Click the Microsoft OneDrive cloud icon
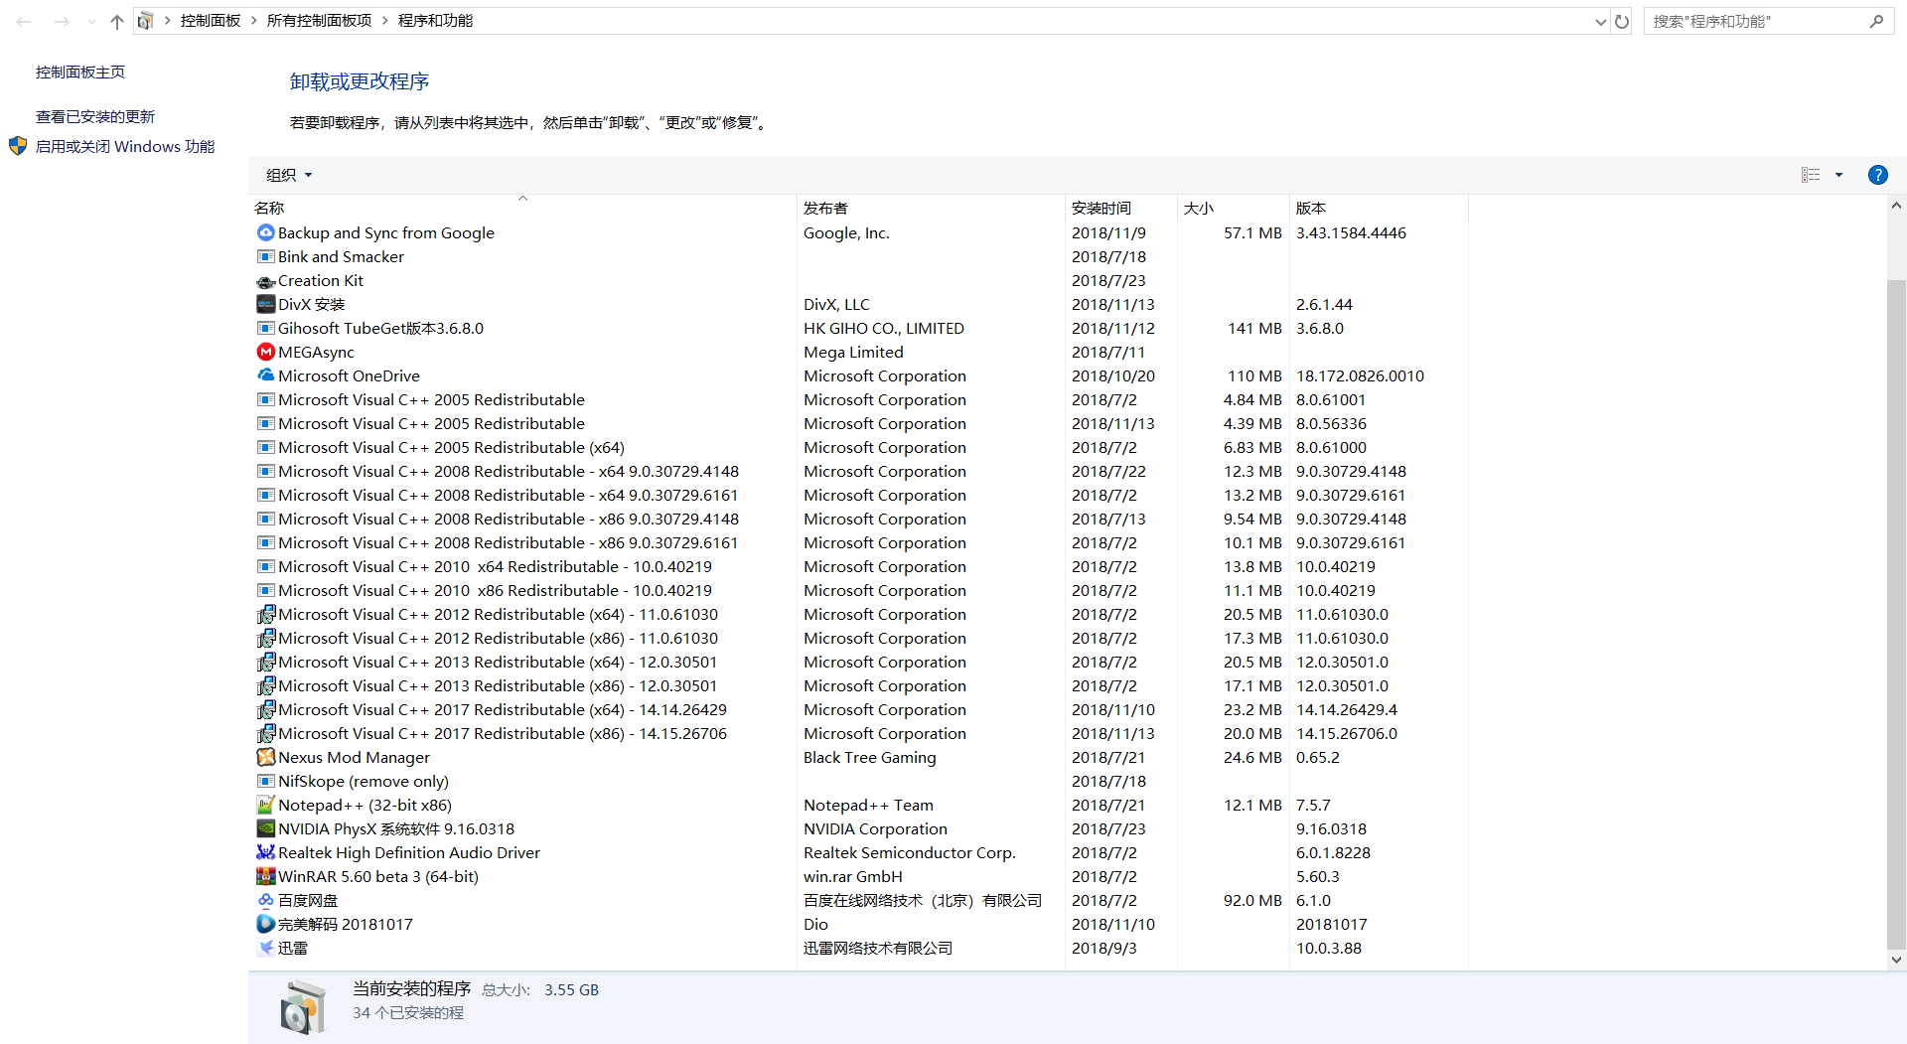 coord(265,375)
